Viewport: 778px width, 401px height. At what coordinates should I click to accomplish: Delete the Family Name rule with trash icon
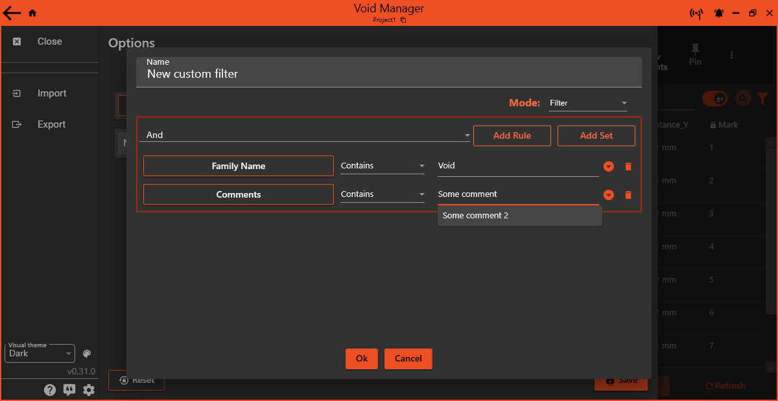pos(628,166)
